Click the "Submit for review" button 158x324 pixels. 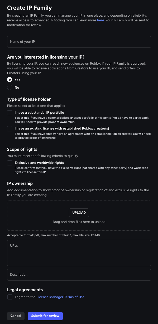click(45, 316)
